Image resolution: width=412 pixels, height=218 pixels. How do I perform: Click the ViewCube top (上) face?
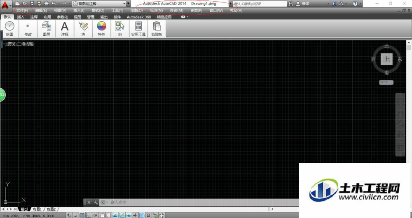click(386, 59)
